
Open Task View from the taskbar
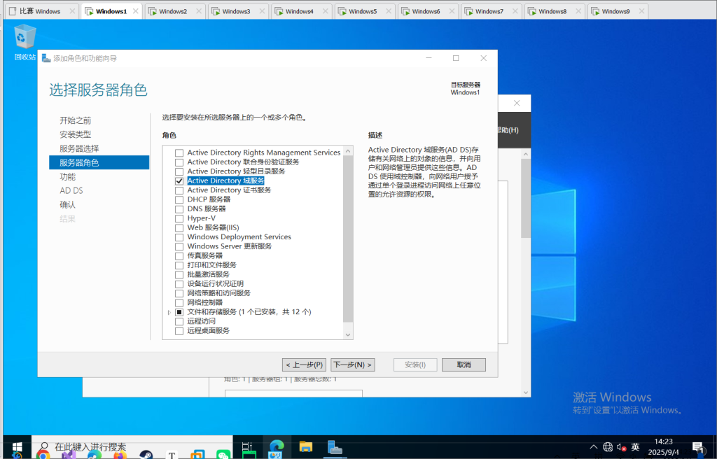[246, 447]
